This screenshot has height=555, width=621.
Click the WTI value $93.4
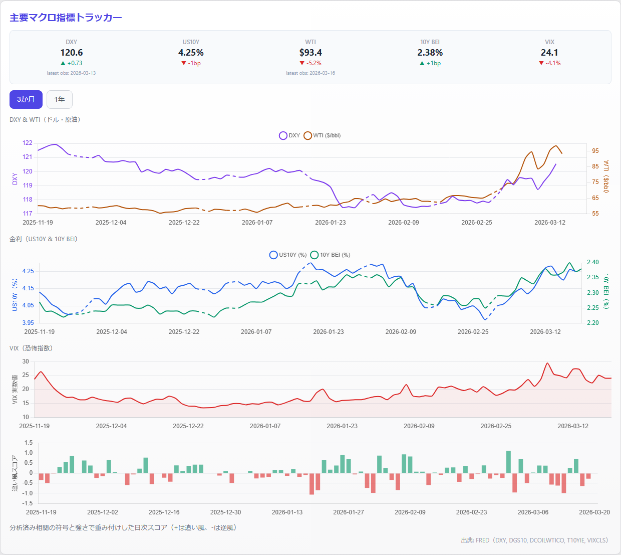click(x=310, y=53)
